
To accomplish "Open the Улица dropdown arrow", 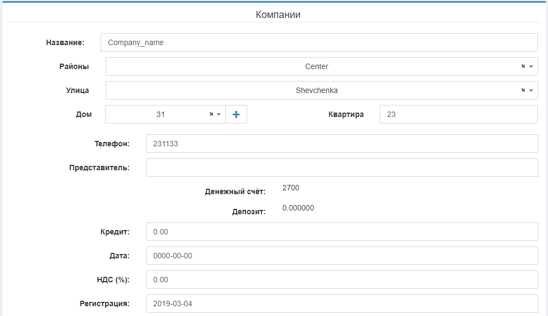I will [x=531, y=90].
